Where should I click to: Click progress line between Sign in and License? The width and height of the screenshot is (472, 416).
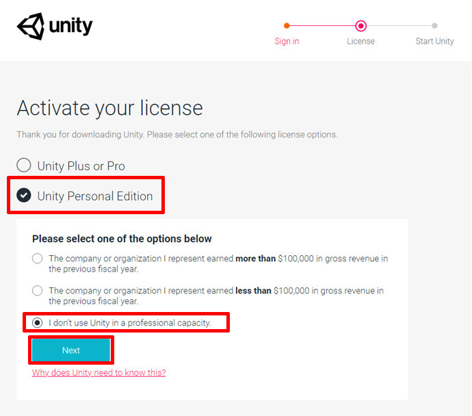[x=322, y=26]
